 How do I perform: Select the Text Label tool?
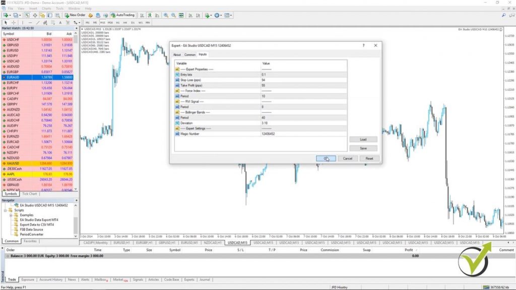point(68,23)
